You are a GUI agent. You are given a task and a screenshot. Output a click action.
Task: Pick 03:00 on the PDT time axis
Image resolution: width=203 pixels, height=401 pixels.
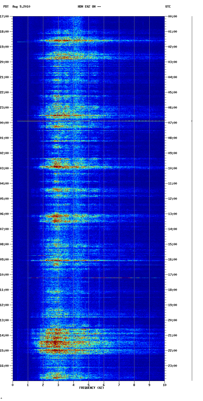click(4, 168)
